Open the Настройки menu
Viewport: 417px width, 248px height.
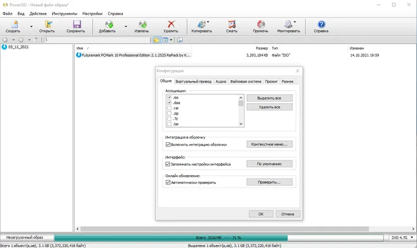pyautogui.click(x=92, y=14)
